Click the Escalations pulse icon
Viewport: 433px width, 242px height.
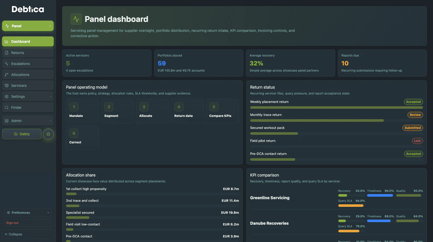point(7,64)
